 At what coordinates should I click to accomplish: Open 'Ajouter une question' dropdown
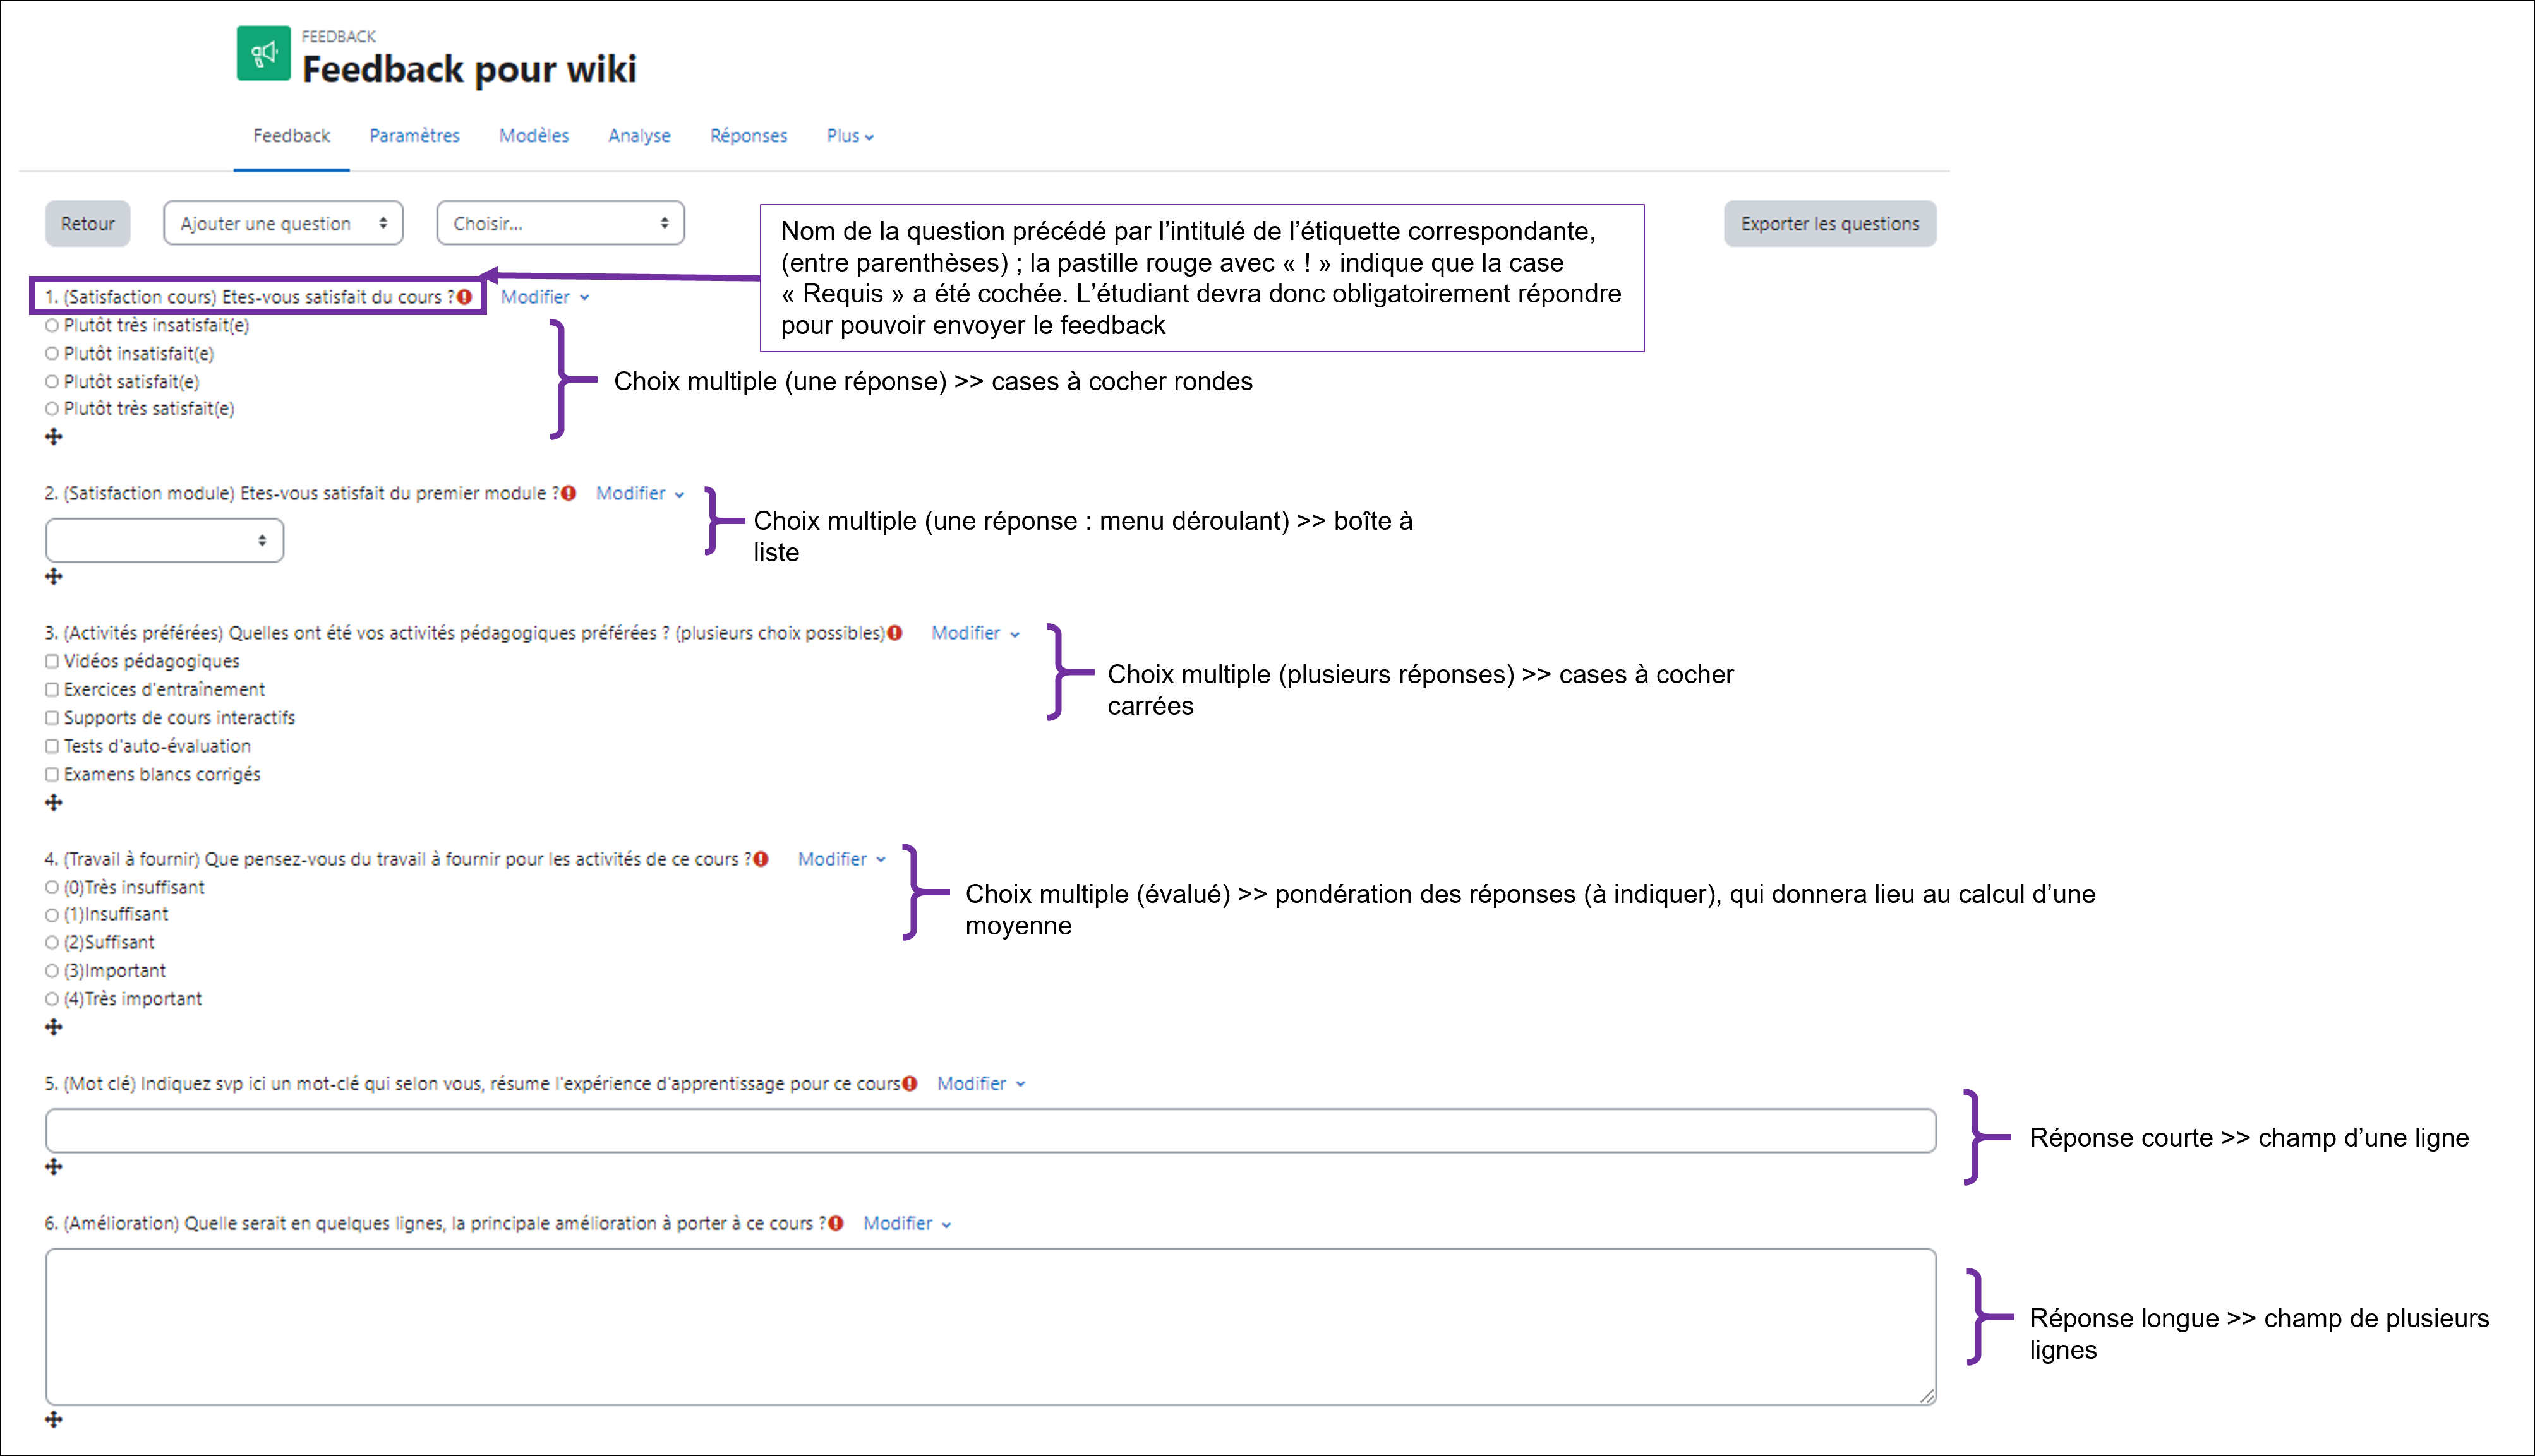pos(283,223)
